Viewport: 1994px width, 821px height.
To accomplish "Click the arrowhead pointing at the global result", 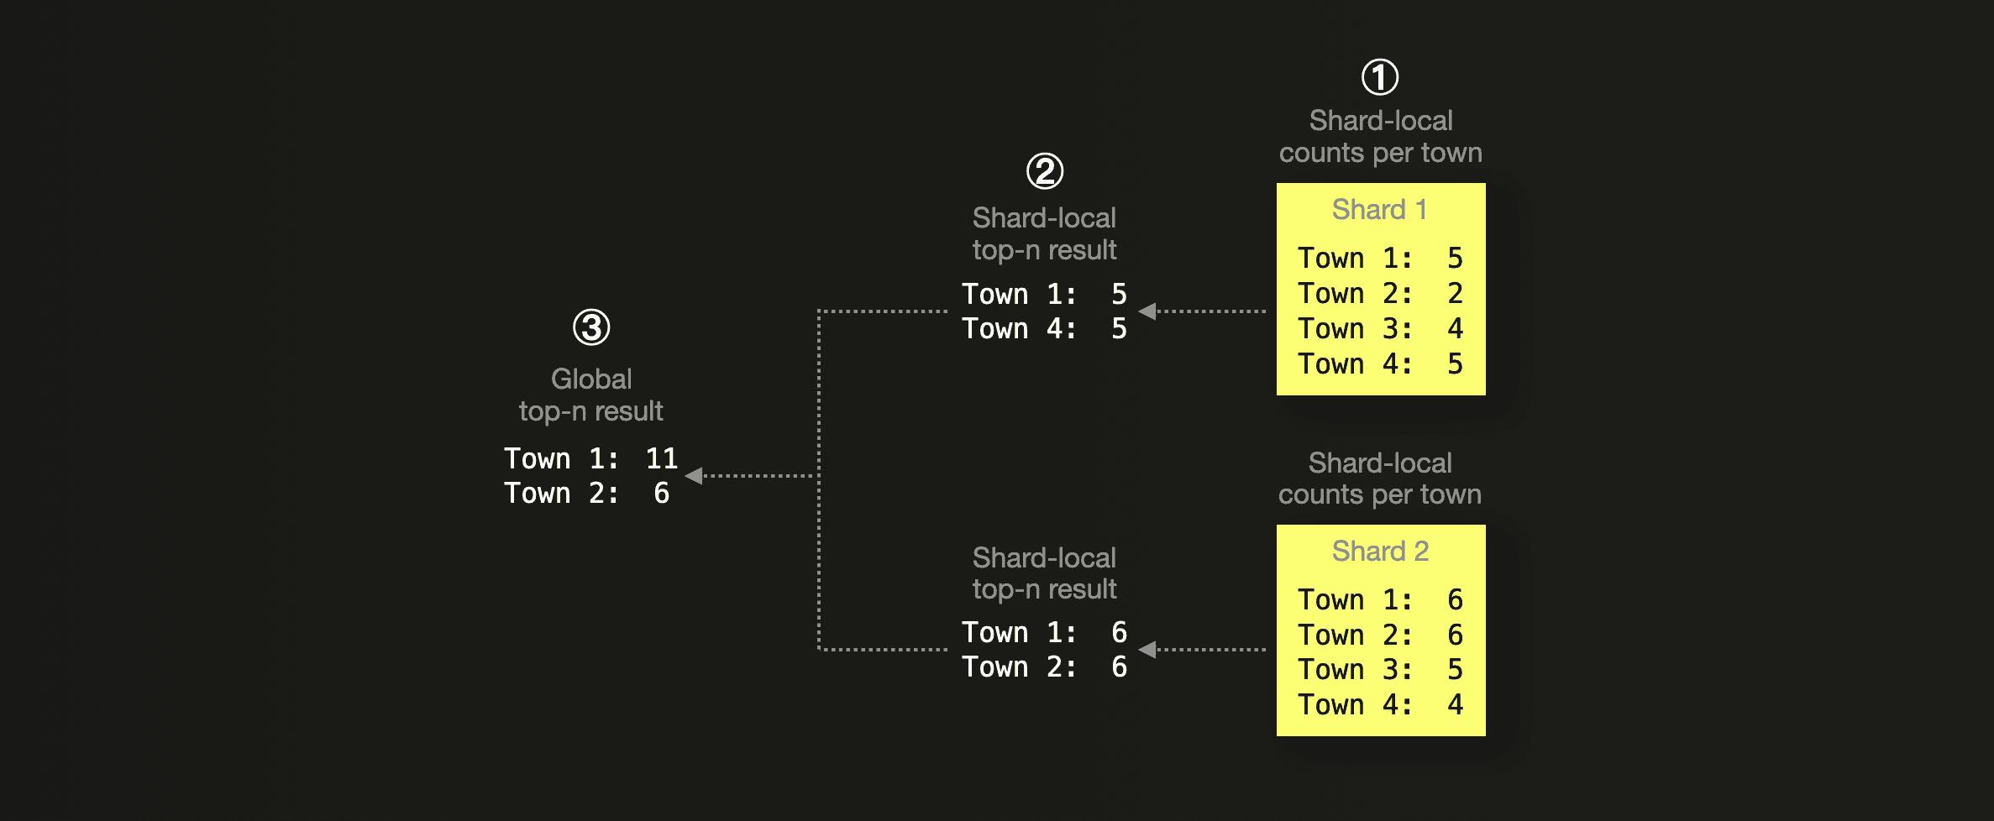I will click(x=694, y=476).
